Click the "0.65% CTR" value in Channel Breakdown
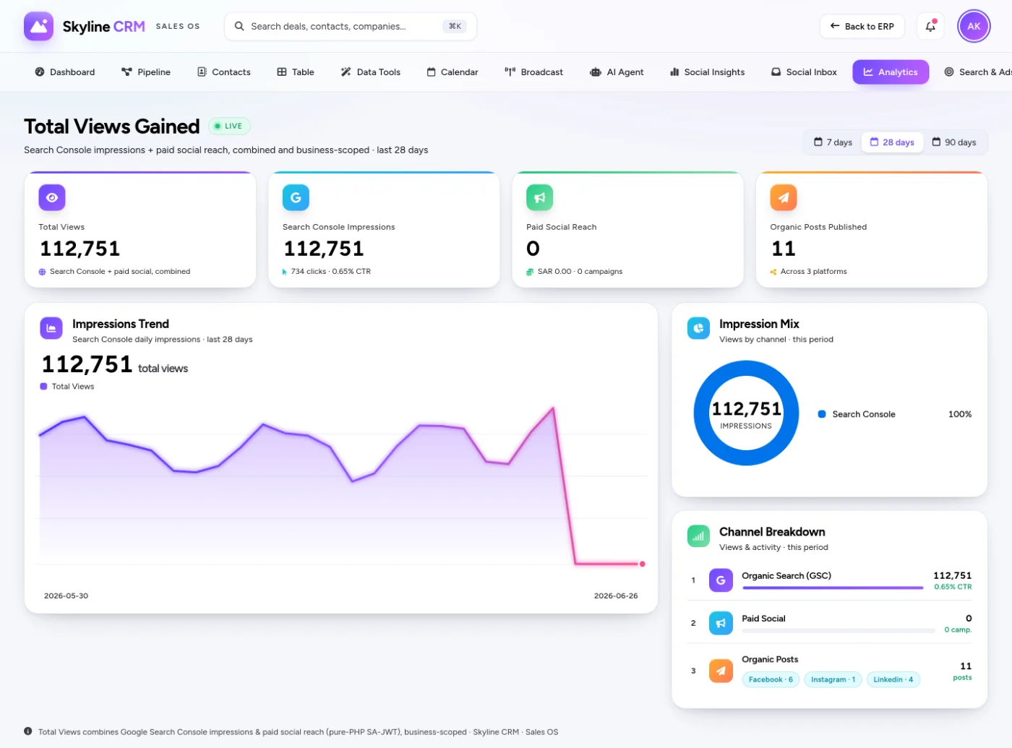 tap(953, 587)
